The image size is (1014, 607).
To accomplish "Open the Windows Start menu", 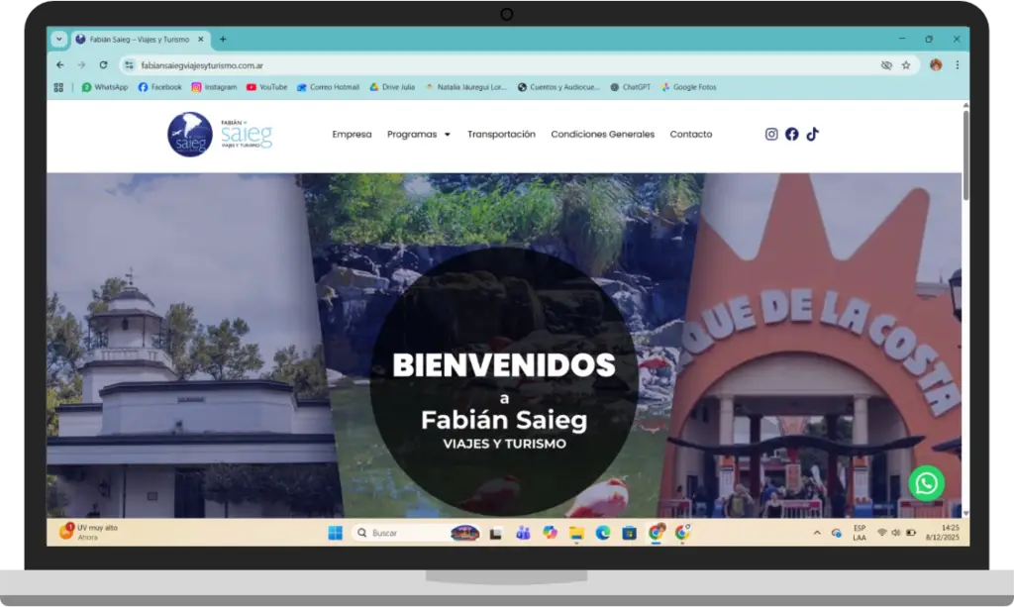I will [336, 533].
